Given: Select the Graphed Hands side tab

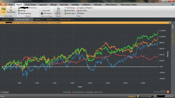Looking at the screenshot, I should [x=173, y=39].
